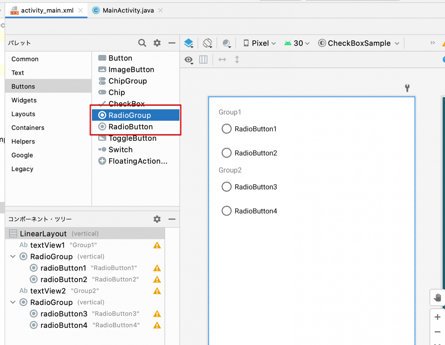Collapse the first RadioGroup in component tree
This screenshot has height=345, width=445.
13,257
